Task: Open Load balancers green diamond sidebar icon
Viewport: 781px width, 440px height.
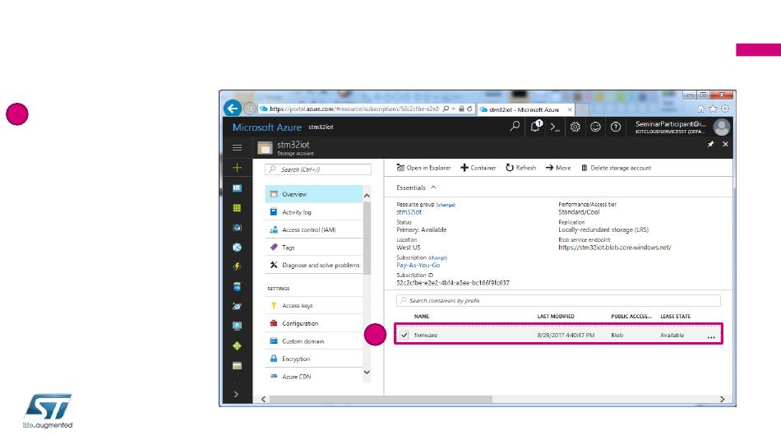Action: click(237, 345)
